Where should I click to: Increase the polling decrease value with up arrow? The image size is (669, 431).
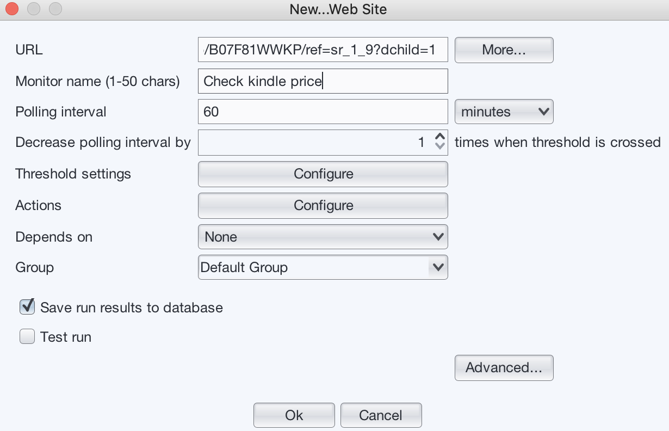click(441, 137)
